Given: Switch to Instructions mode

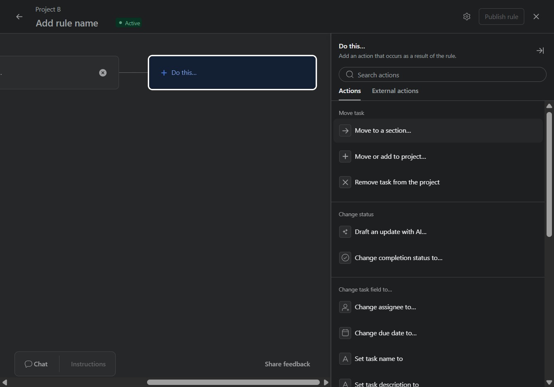Looking at the screenshot, I should point(88,364).
